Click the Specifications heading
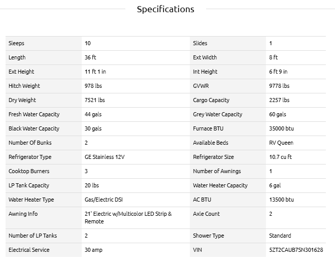Screen dimensions: 335x263 pyautogui.click(x=165, y=9)
